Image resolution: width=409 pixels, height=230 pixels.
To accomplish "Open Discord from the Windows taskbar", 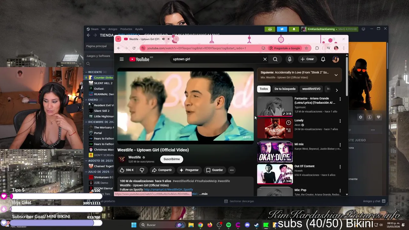I will click(247, 225).
